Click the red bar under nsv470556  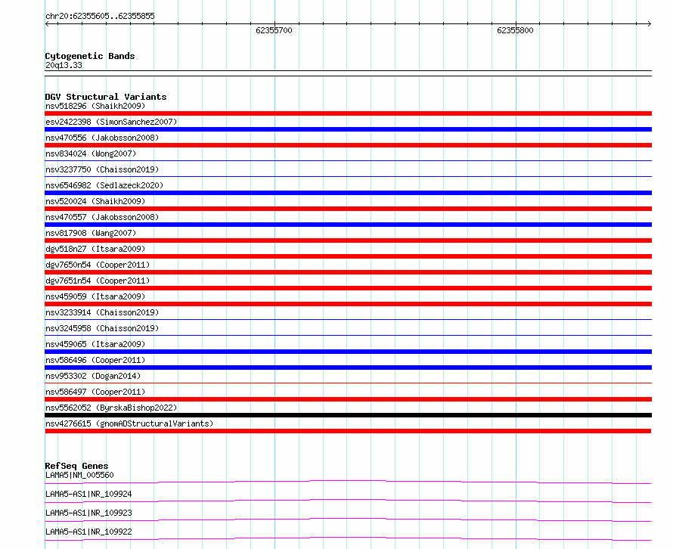(x=348, y=145)
